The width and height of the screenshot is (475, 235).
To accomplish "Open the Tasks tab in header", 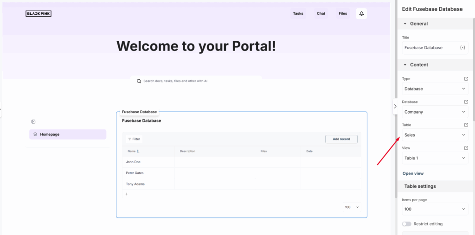I will pos(298,13).
